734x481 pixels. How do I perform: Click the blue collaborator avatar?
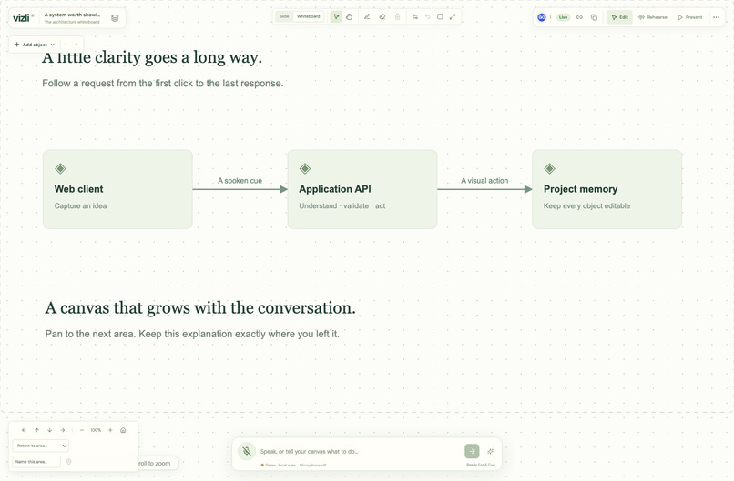click(542, 17)
